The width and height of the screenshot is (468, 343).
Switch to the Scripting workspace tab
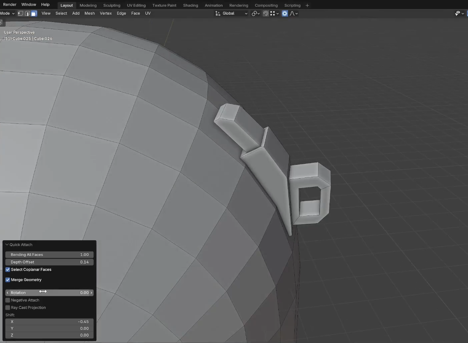[292, 5]
